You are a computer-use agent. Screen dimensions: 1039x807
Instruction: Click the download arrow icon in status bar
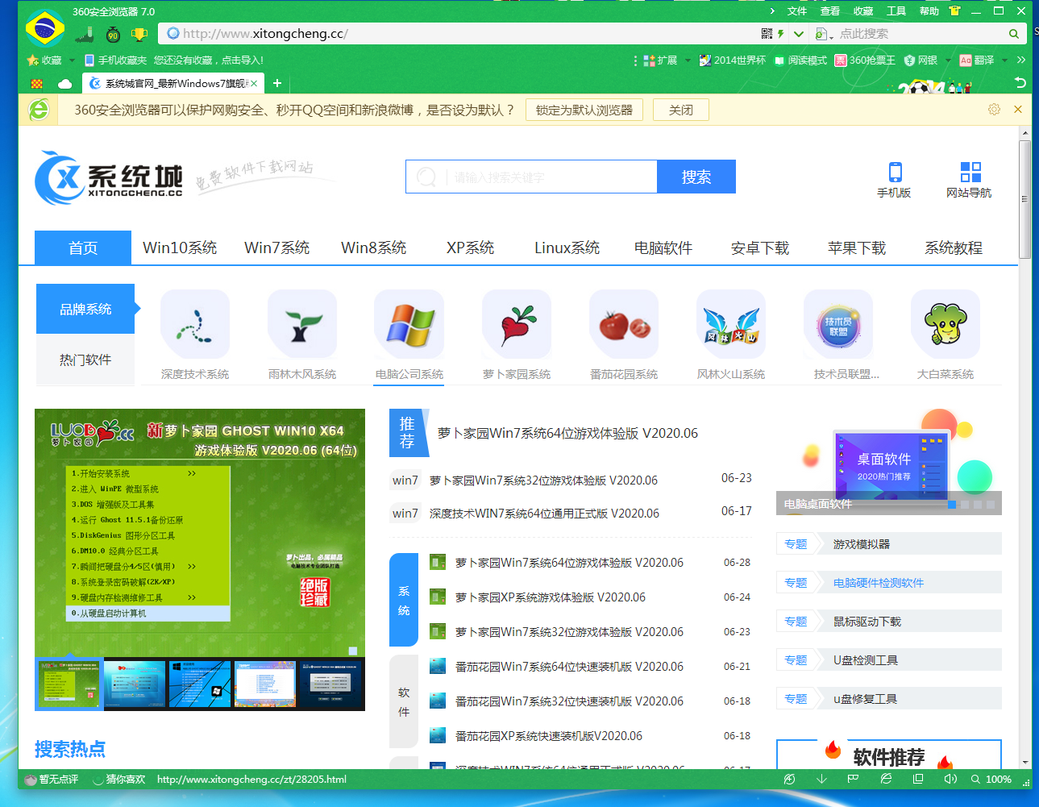821,780
